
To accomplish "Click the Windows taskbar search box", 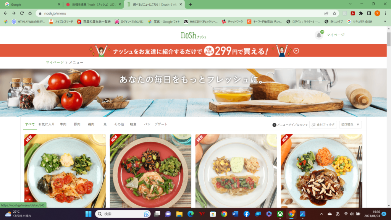I will point(123,214).
